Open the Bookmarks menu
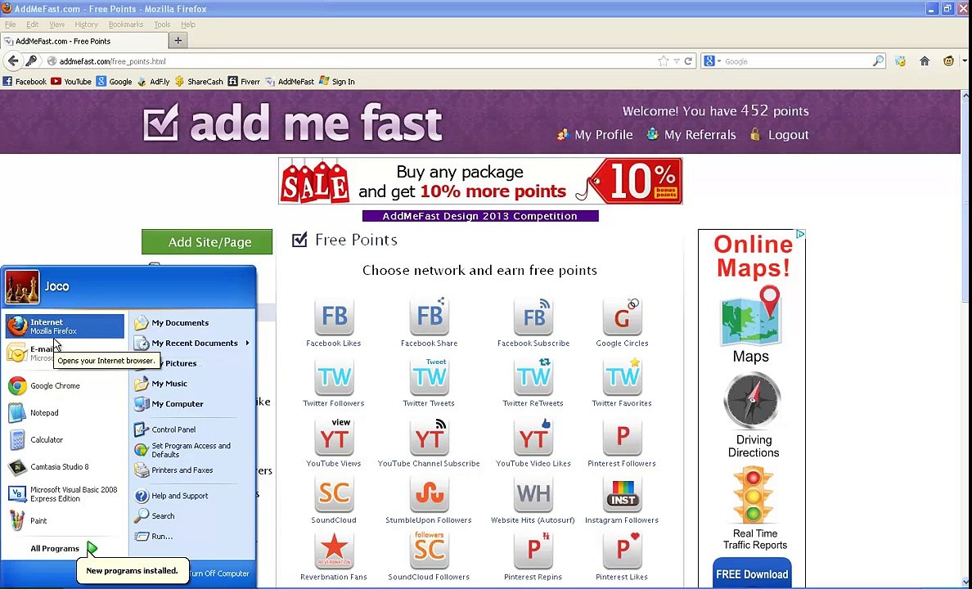This screenshot has height=589, width=972. coord(126,25)
